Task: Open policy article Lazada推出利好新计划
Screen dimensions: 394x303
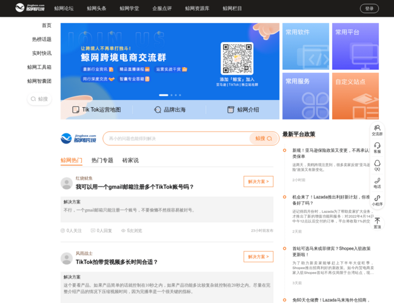Action: pos(331,200)
